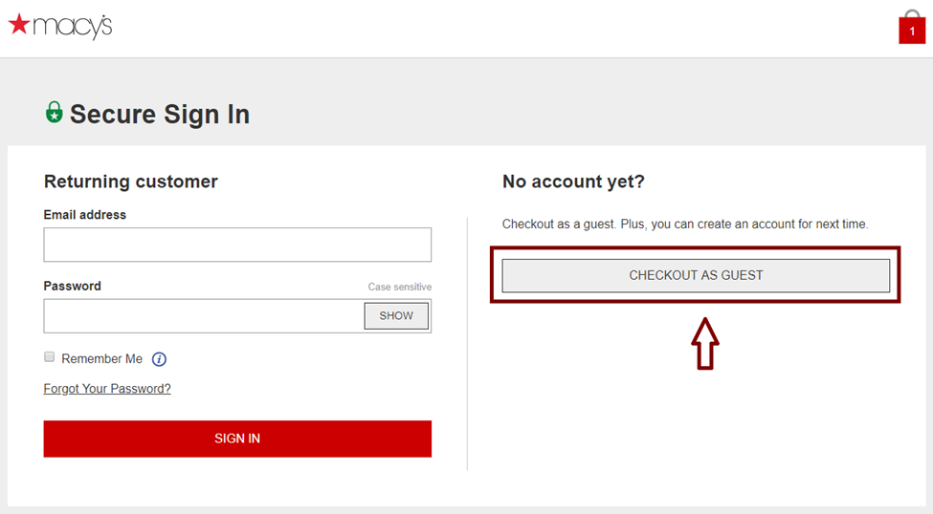Toggle password visibility with SHOW
This screenshot has height=514, width=933.
pyautogui.click(x=396, y=315)
